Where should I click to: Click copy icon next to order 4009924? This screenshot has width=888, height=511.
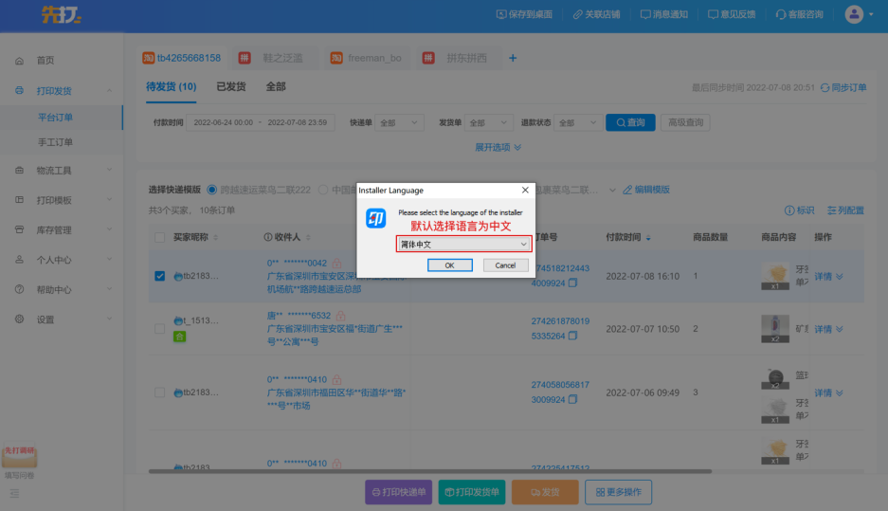tap(571, 283)
